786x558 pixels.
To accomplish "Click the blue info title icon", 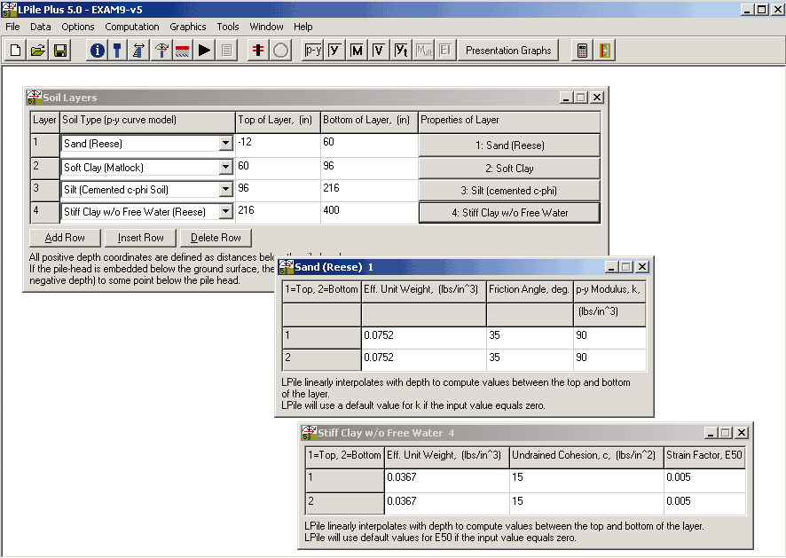I will coord(97,51).
